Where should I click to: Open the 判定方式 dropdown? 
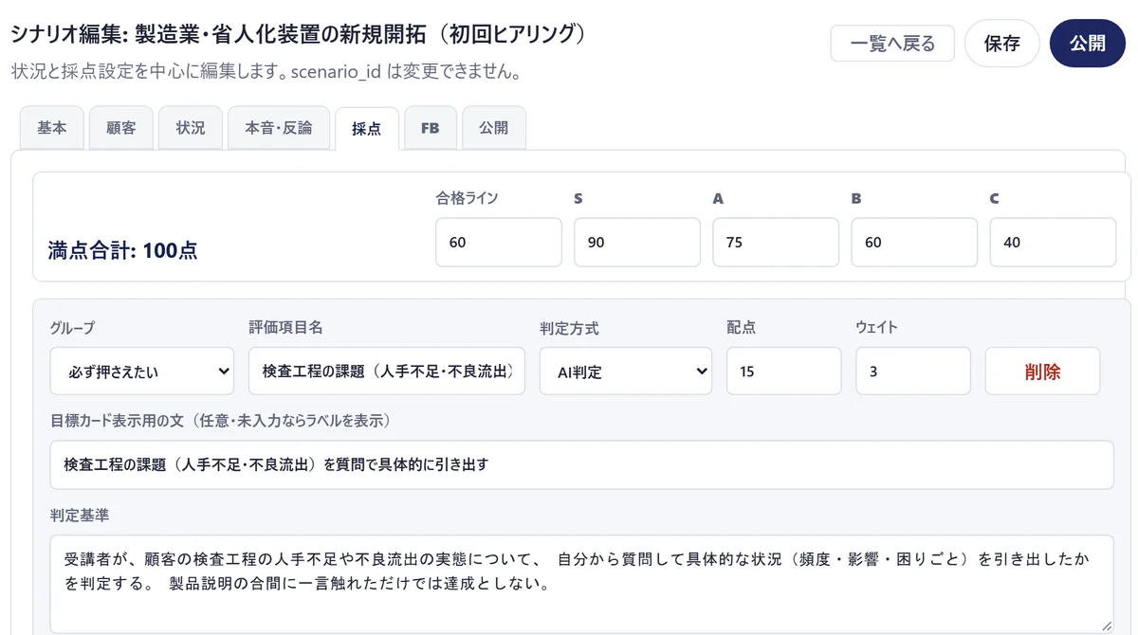click(626, 372)
